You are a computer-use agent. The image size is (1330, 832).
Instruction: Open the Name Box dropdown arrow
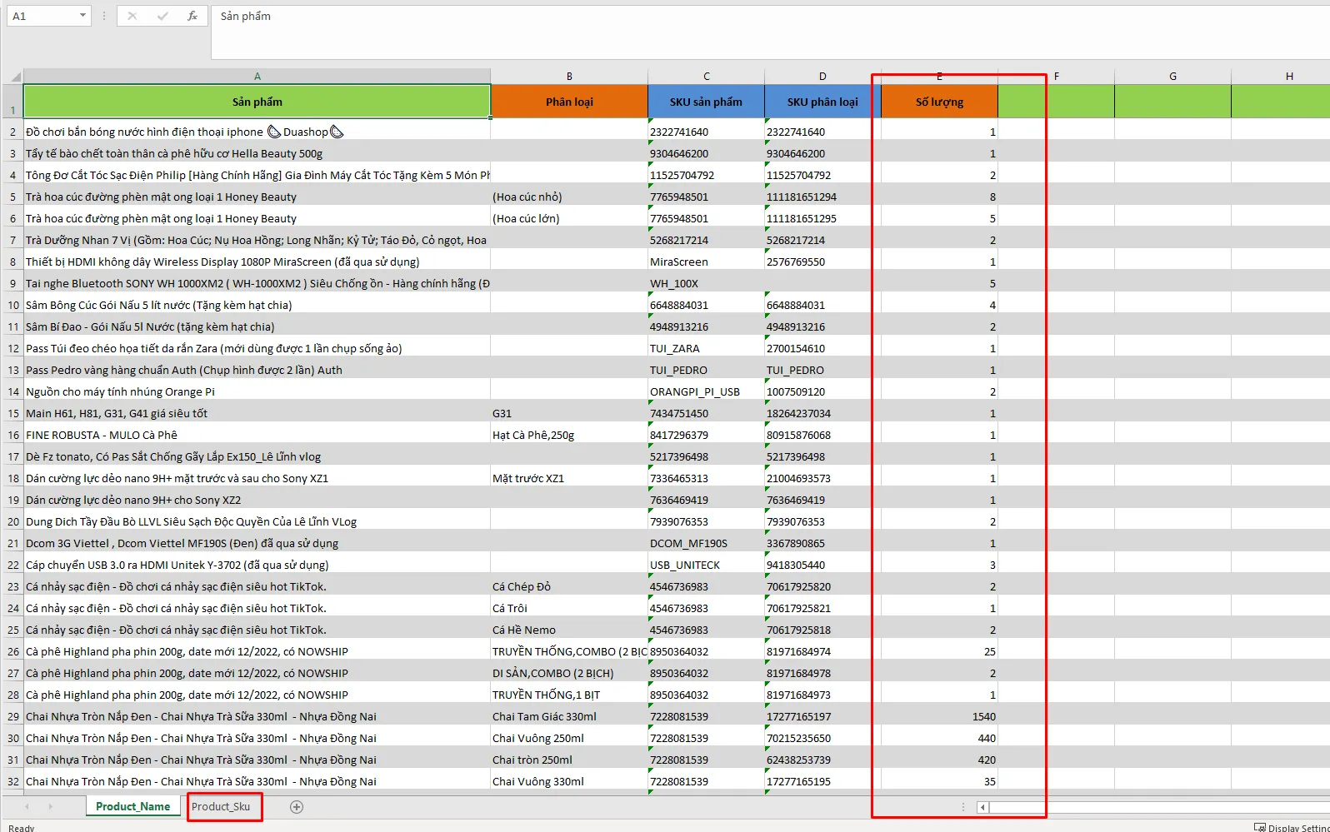click(82, 16)
